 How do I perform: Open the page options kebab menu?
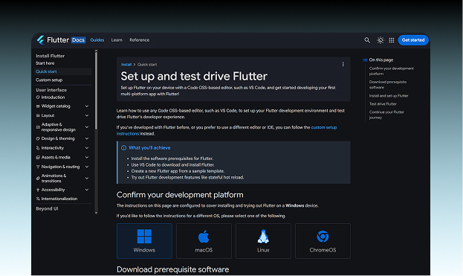click(343, 64)
